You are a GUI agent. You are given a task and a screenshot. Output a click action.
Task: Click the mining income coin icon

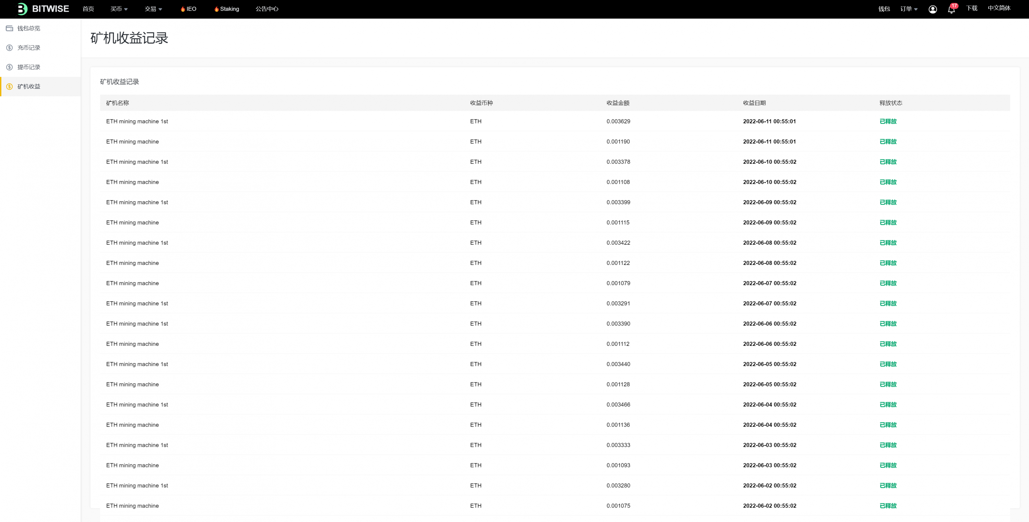pos(10,87)
